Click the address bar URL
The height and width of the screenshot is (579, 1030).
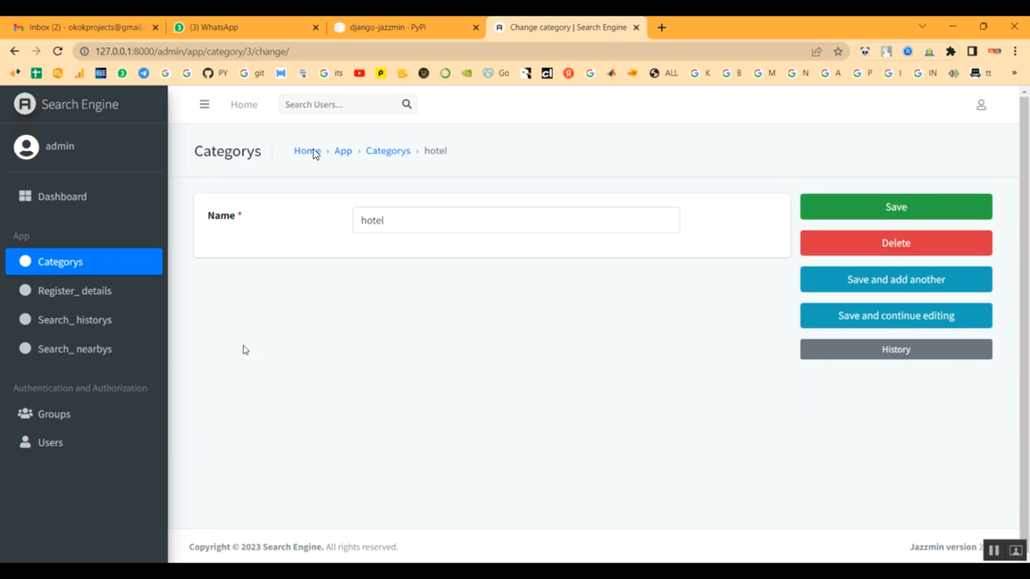coord(192,51)
